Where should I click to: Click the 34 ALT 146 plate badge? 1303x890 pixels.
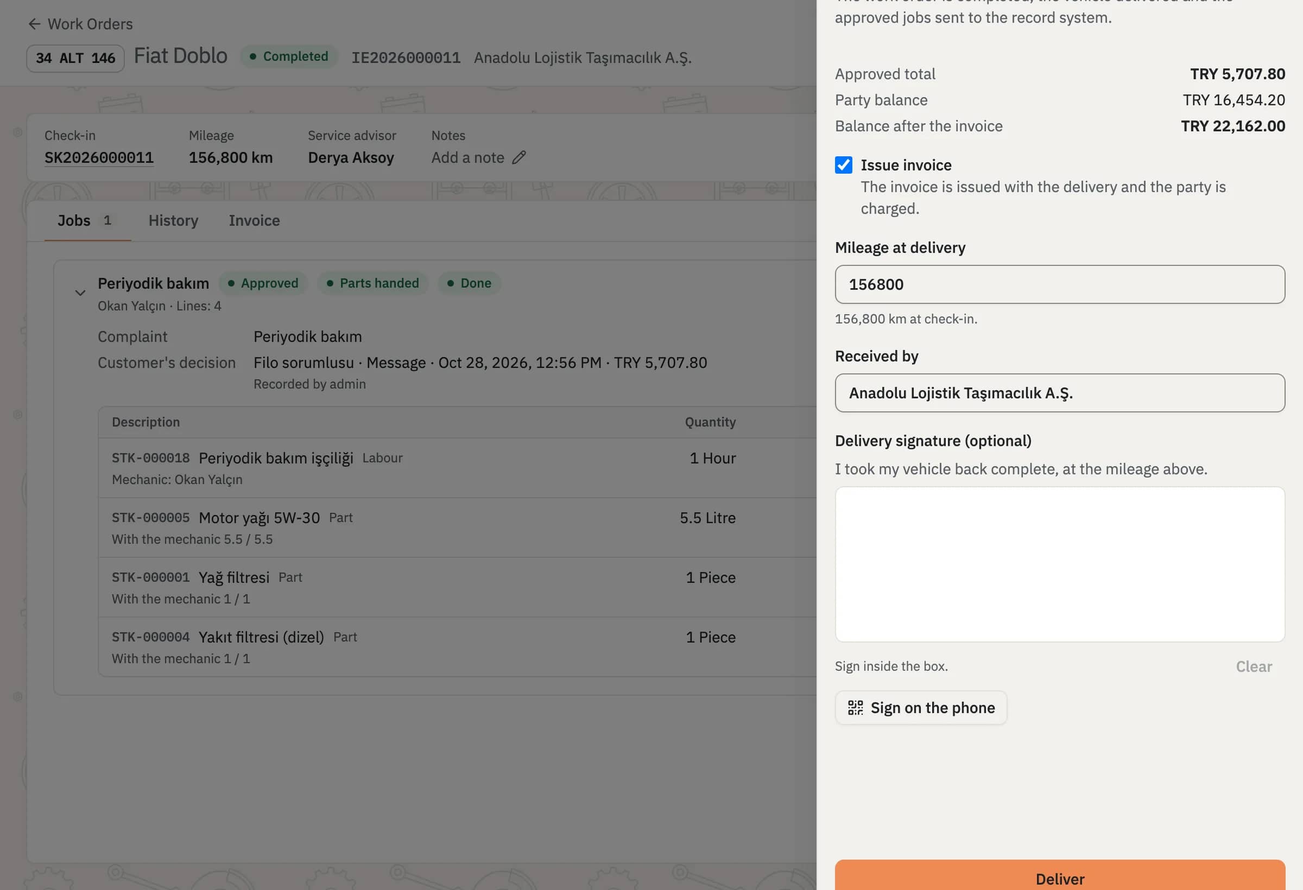point(75,58)
